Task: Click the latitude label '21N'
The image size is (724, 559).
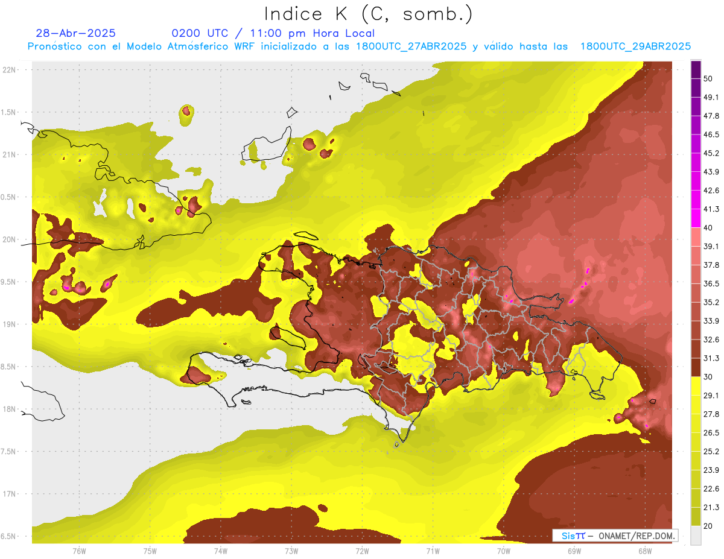Action: (9, 154)
